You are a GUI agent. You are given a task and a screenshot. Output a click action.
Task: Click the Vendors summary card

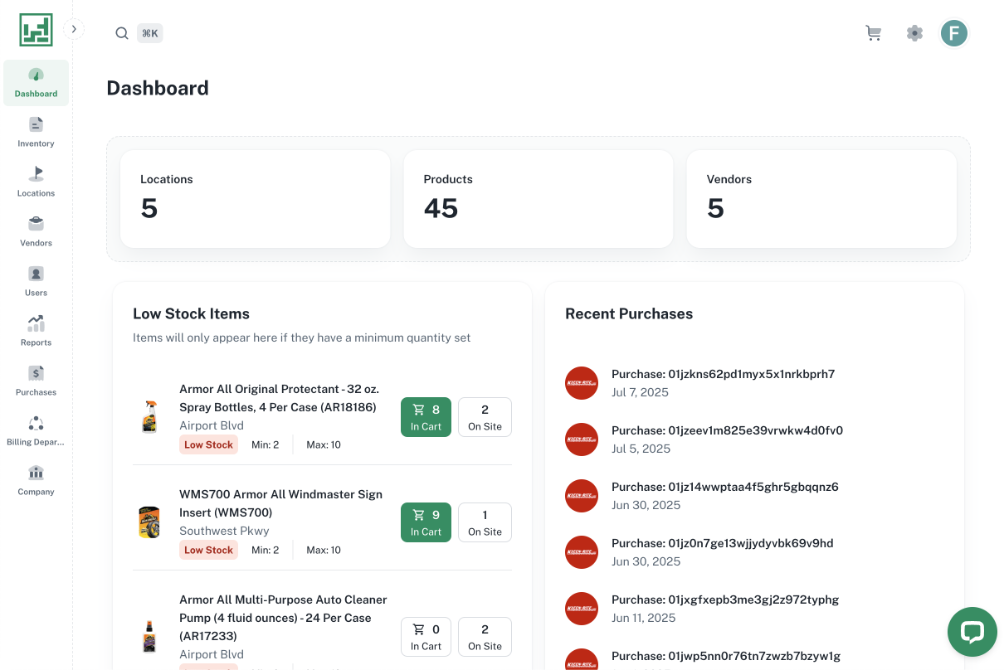(x=821, y=199)
